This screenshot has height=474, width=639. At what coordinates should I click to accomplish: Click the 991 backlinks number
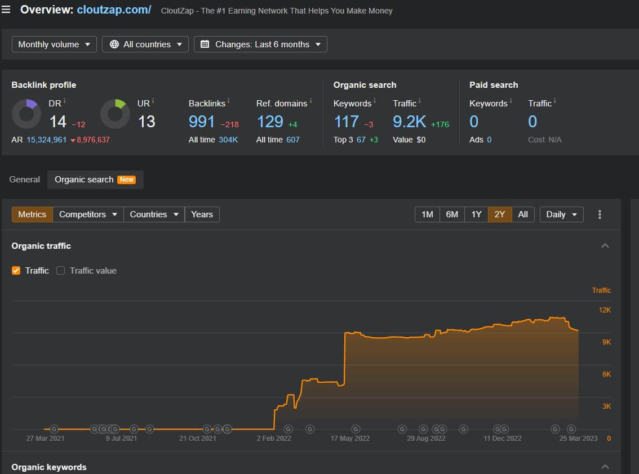(202, 122)
